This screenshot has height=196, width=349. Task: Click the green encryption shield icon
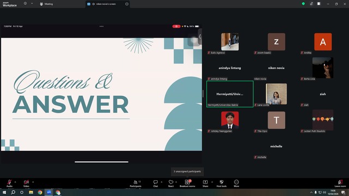point(303,4)
